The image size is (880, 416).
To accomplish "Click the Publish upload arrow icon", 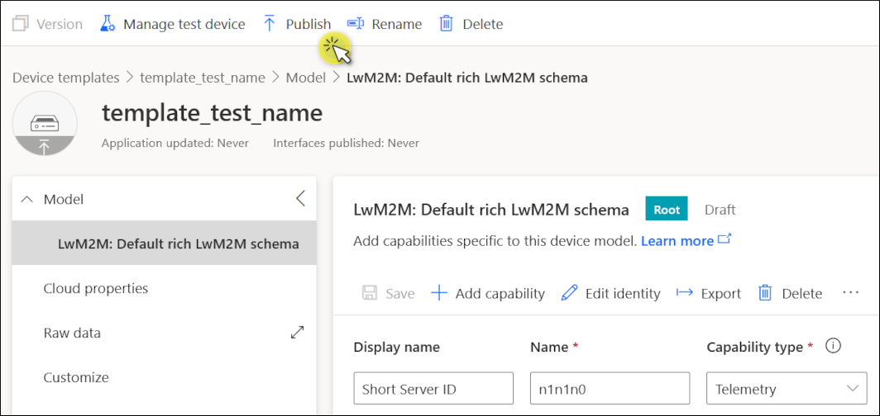I will [x=270, y=24].
